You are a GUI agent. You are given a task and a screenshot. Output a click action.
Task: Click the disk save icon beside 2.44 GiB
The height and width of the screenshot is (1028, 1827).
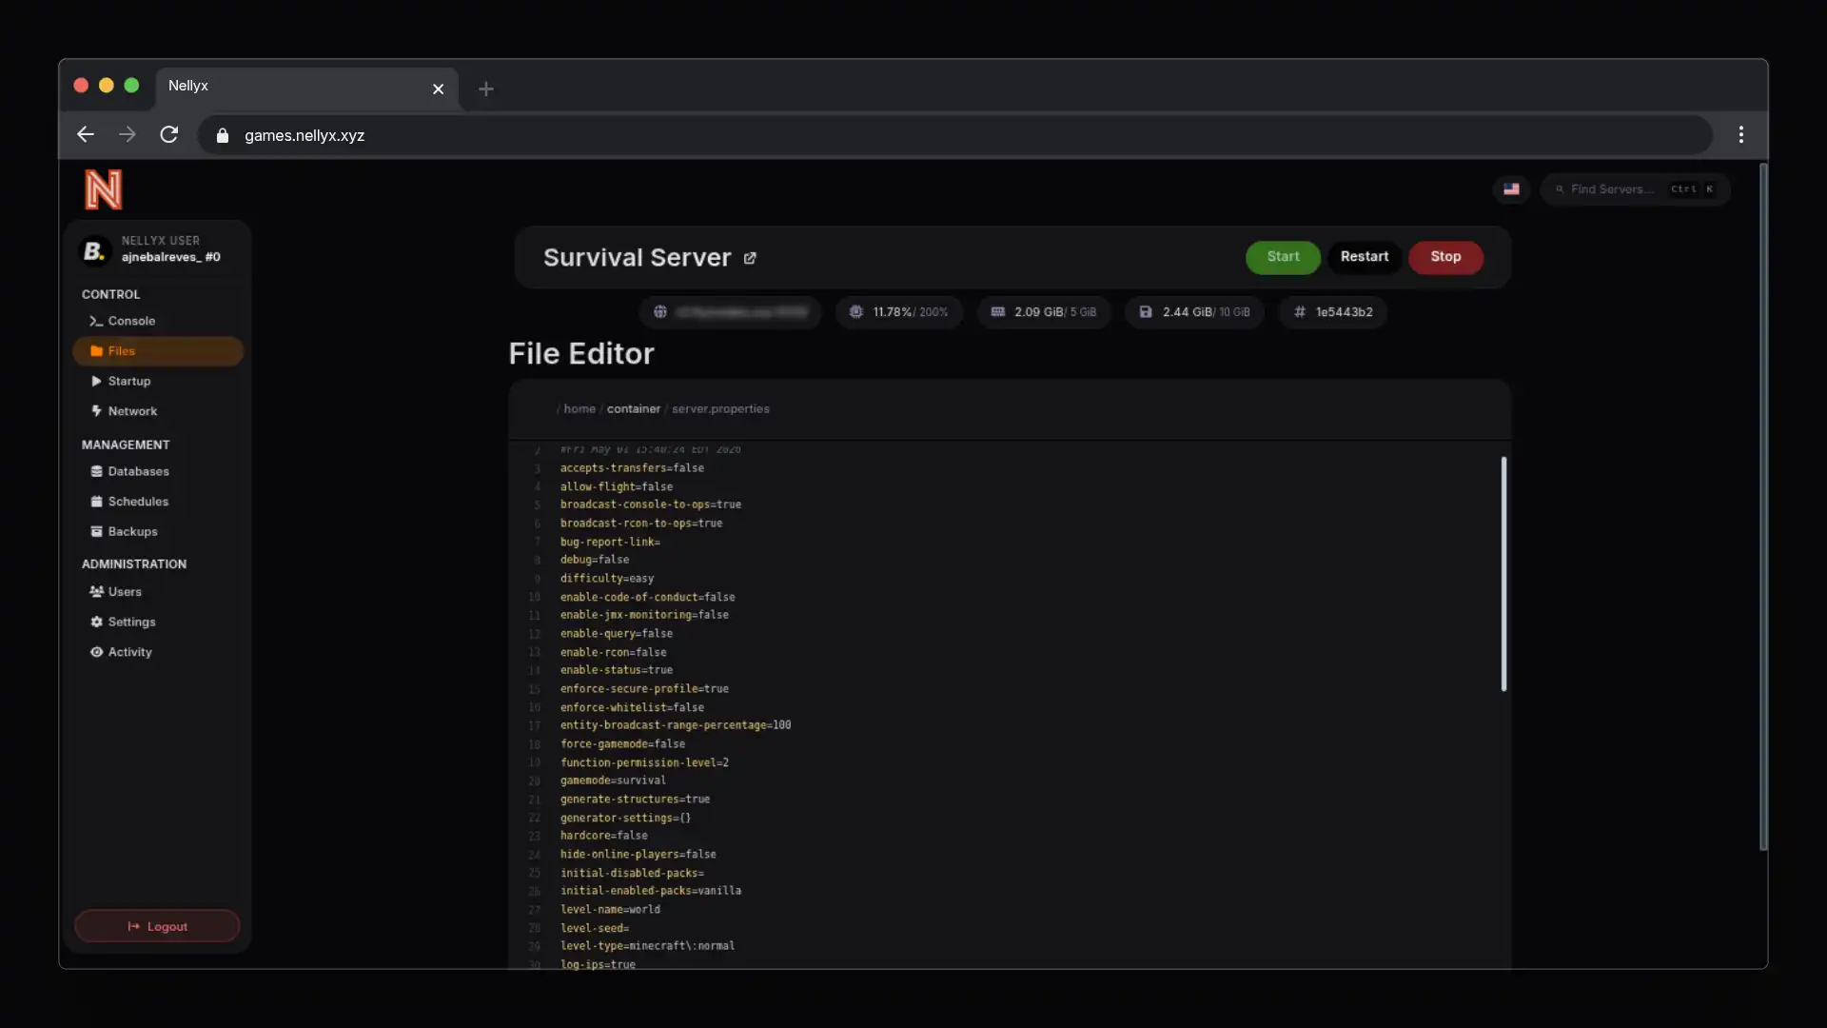pyautogui.click(x=1146, y=312)
